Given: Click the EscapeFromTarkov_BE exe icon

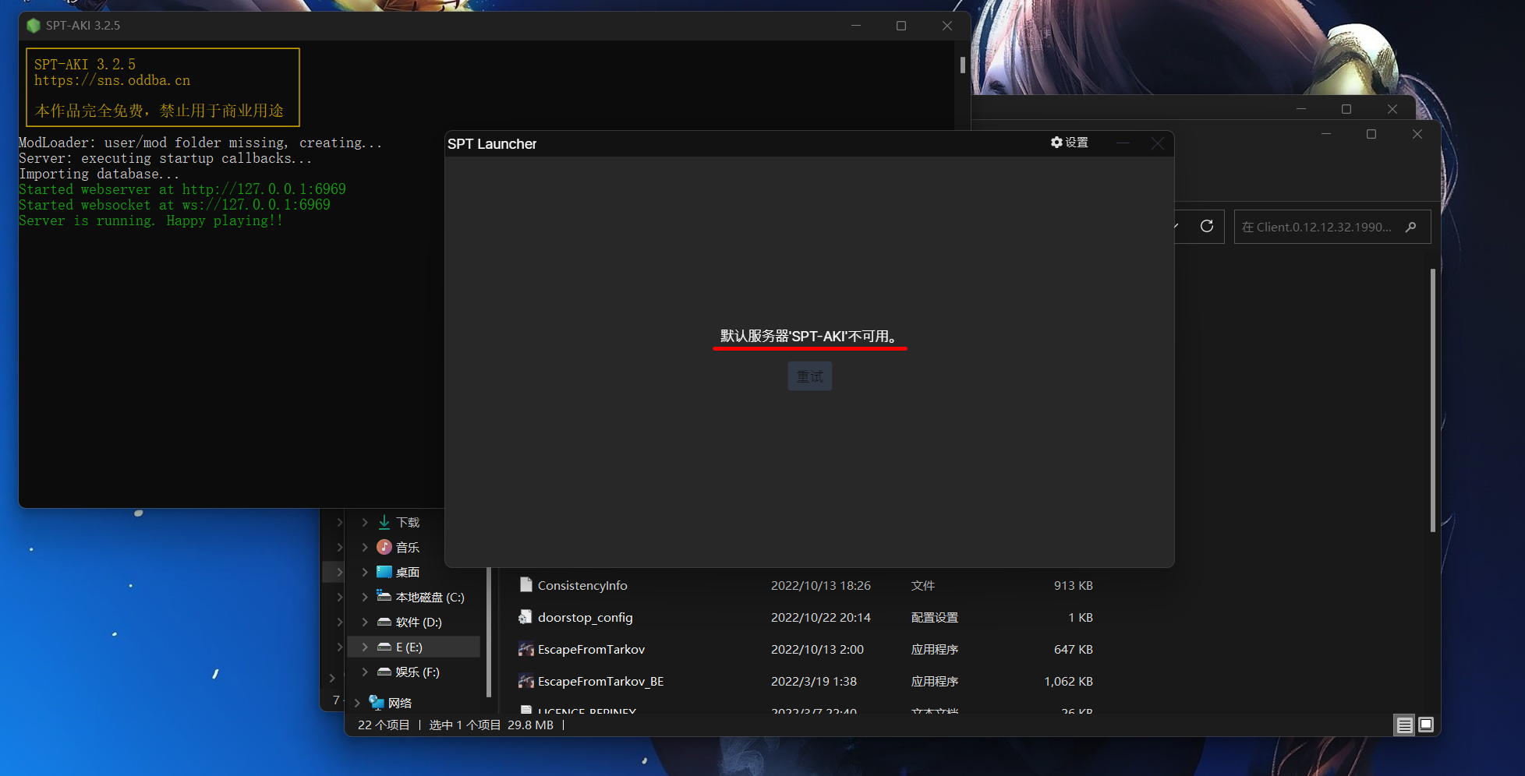Looking at the screenshot, I should pos(526,681).
